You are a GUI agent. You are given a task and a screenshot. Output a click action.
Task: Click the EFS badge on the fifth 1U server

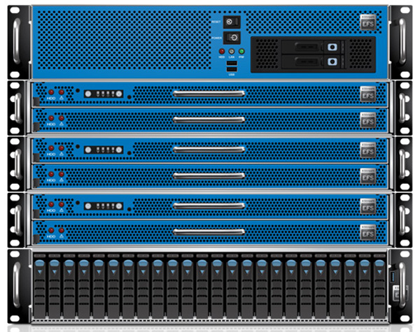coord(368,206)
